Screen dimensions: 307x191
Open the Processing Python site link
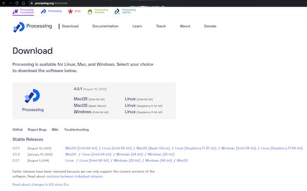(x=125, y=11)
